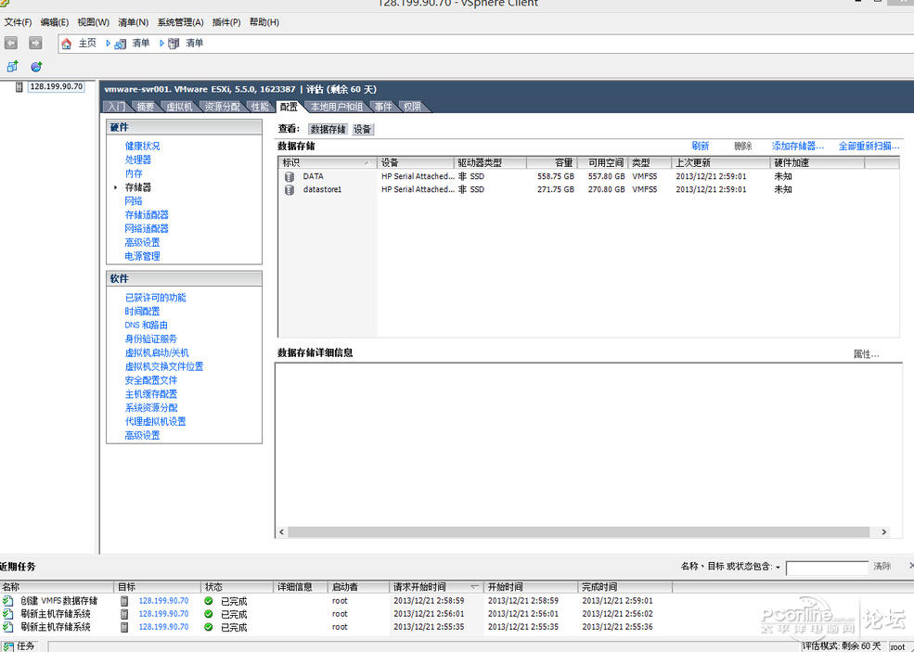Click the DATA datastore icon
This screenshot has height=652, width=914.
(x=290, y=176)
